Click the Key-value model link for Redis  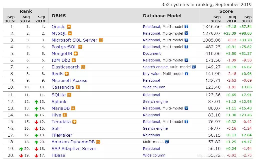152,74
